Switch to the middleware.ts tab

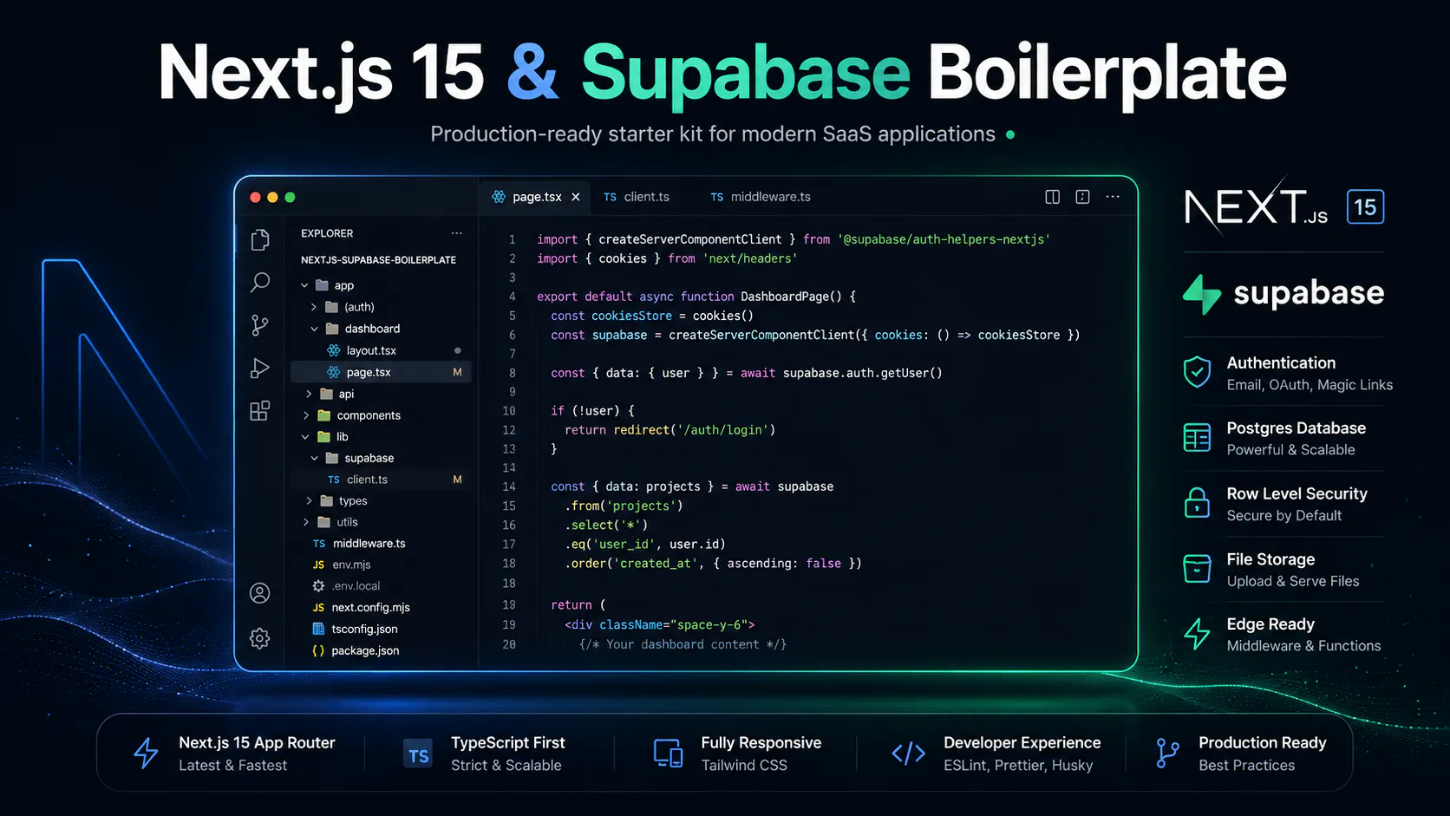[760, 197]
